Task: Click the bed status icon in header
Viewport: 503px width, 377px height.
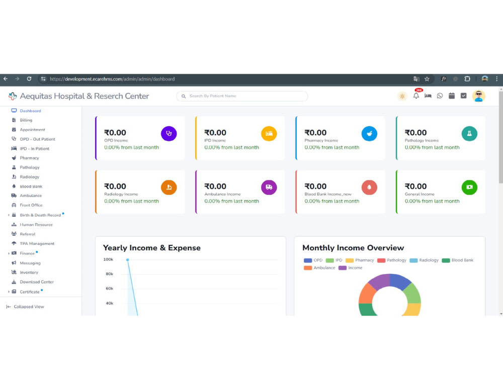Action: pos(428,96)
